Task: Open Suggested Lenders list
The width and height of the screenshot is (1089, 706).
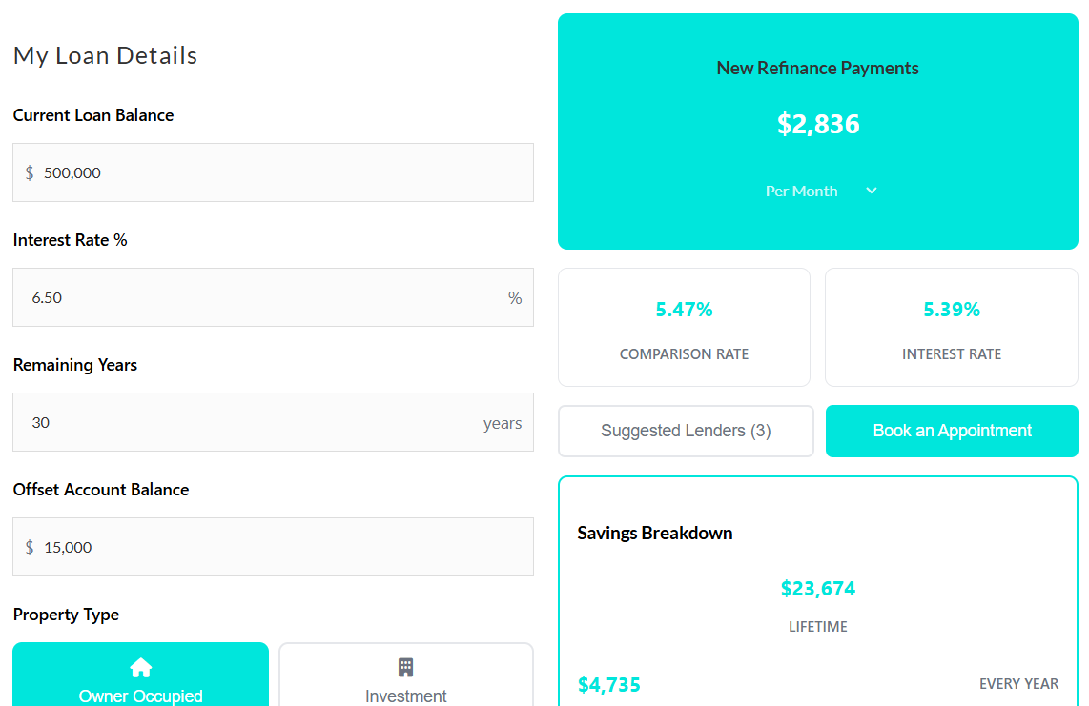Action: coord(686,431)
